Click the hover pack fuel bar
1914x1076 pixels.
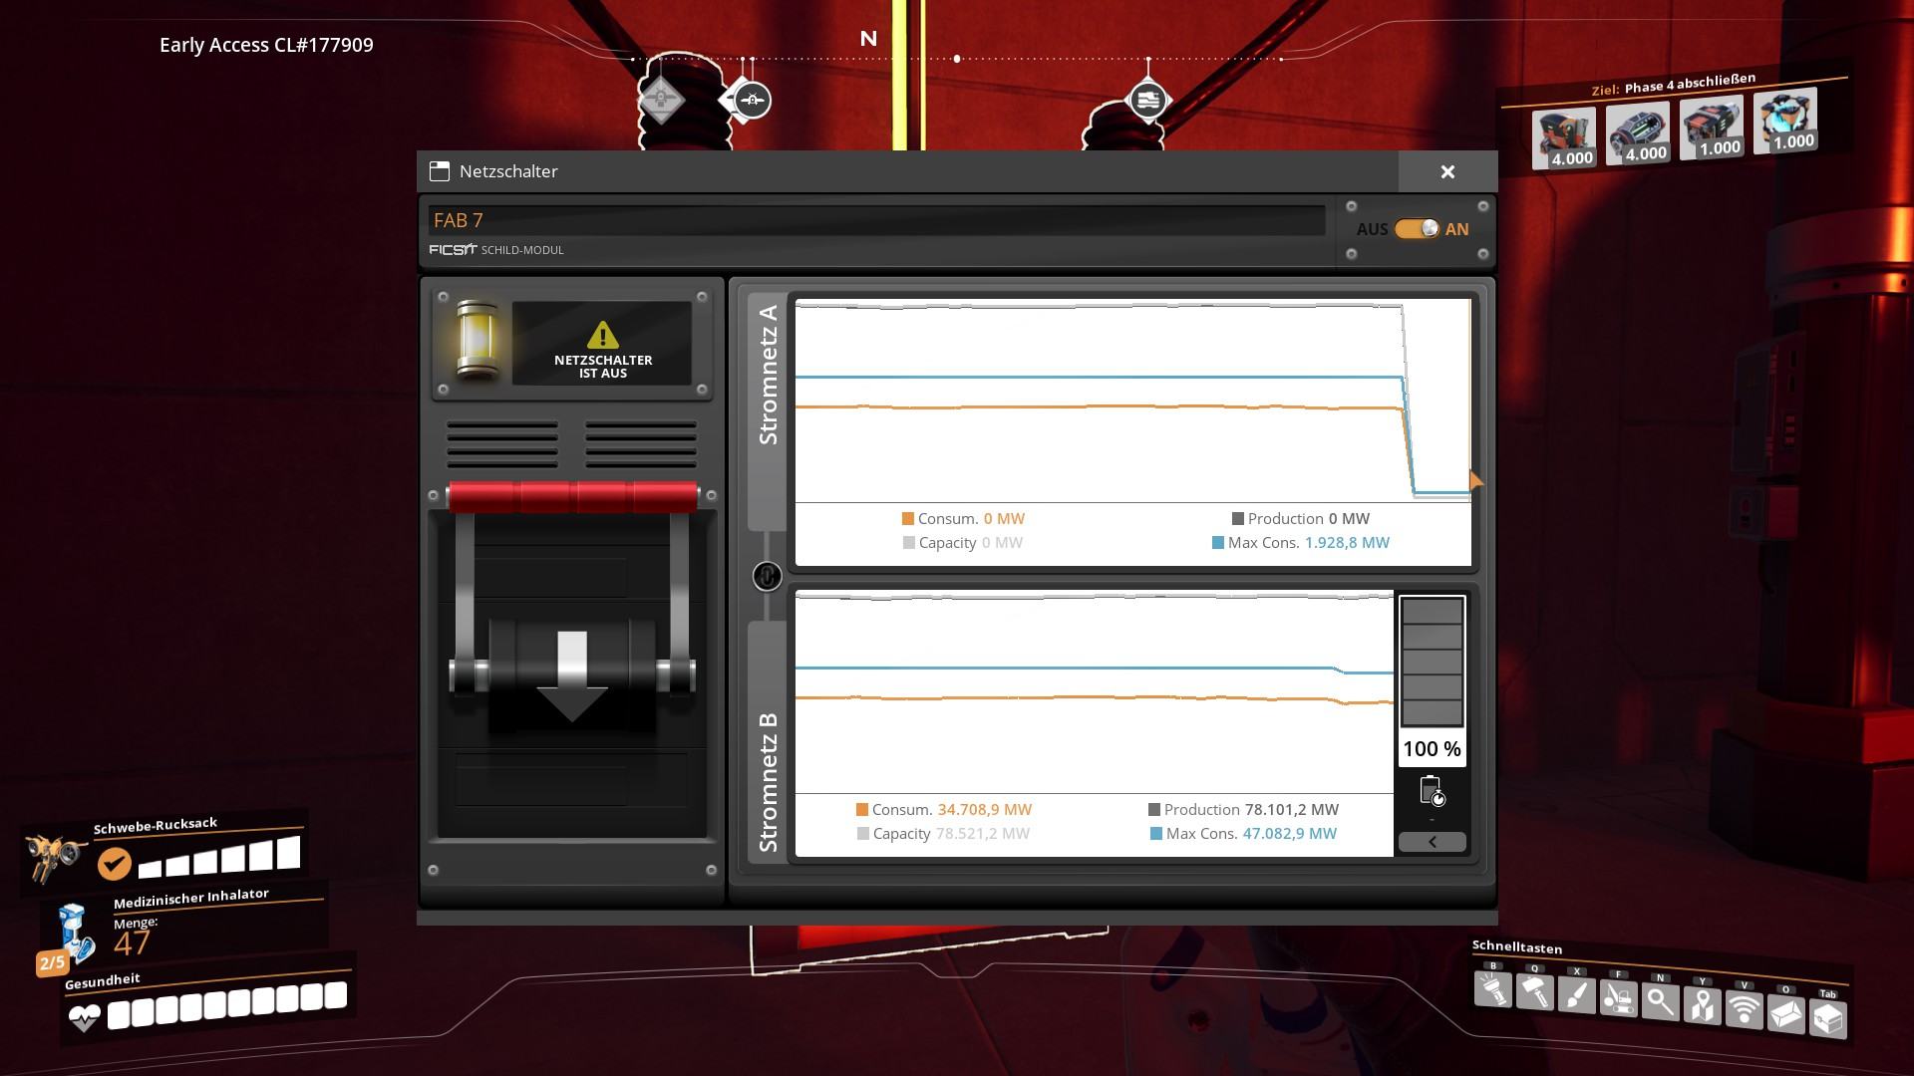[219, 858]
